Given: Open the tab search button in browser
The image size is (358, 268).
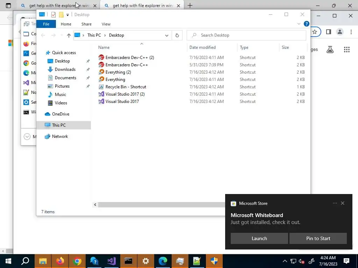Looking at the screenshot, I should (8, 6).
